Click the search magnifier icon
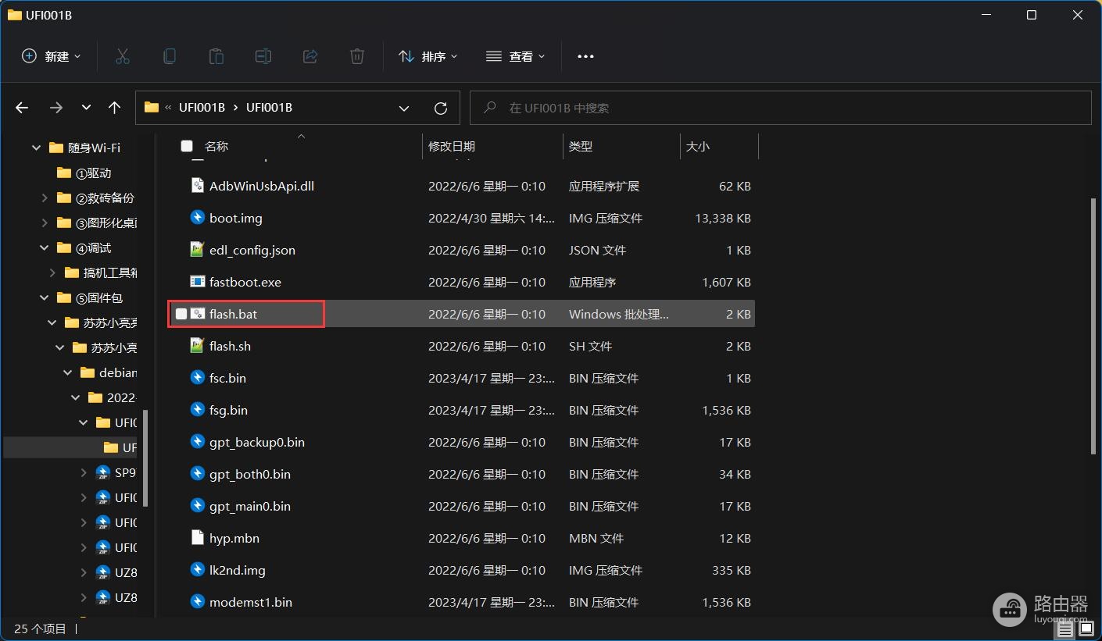Viewport: 1102px width, 641px height. [490, 108]
